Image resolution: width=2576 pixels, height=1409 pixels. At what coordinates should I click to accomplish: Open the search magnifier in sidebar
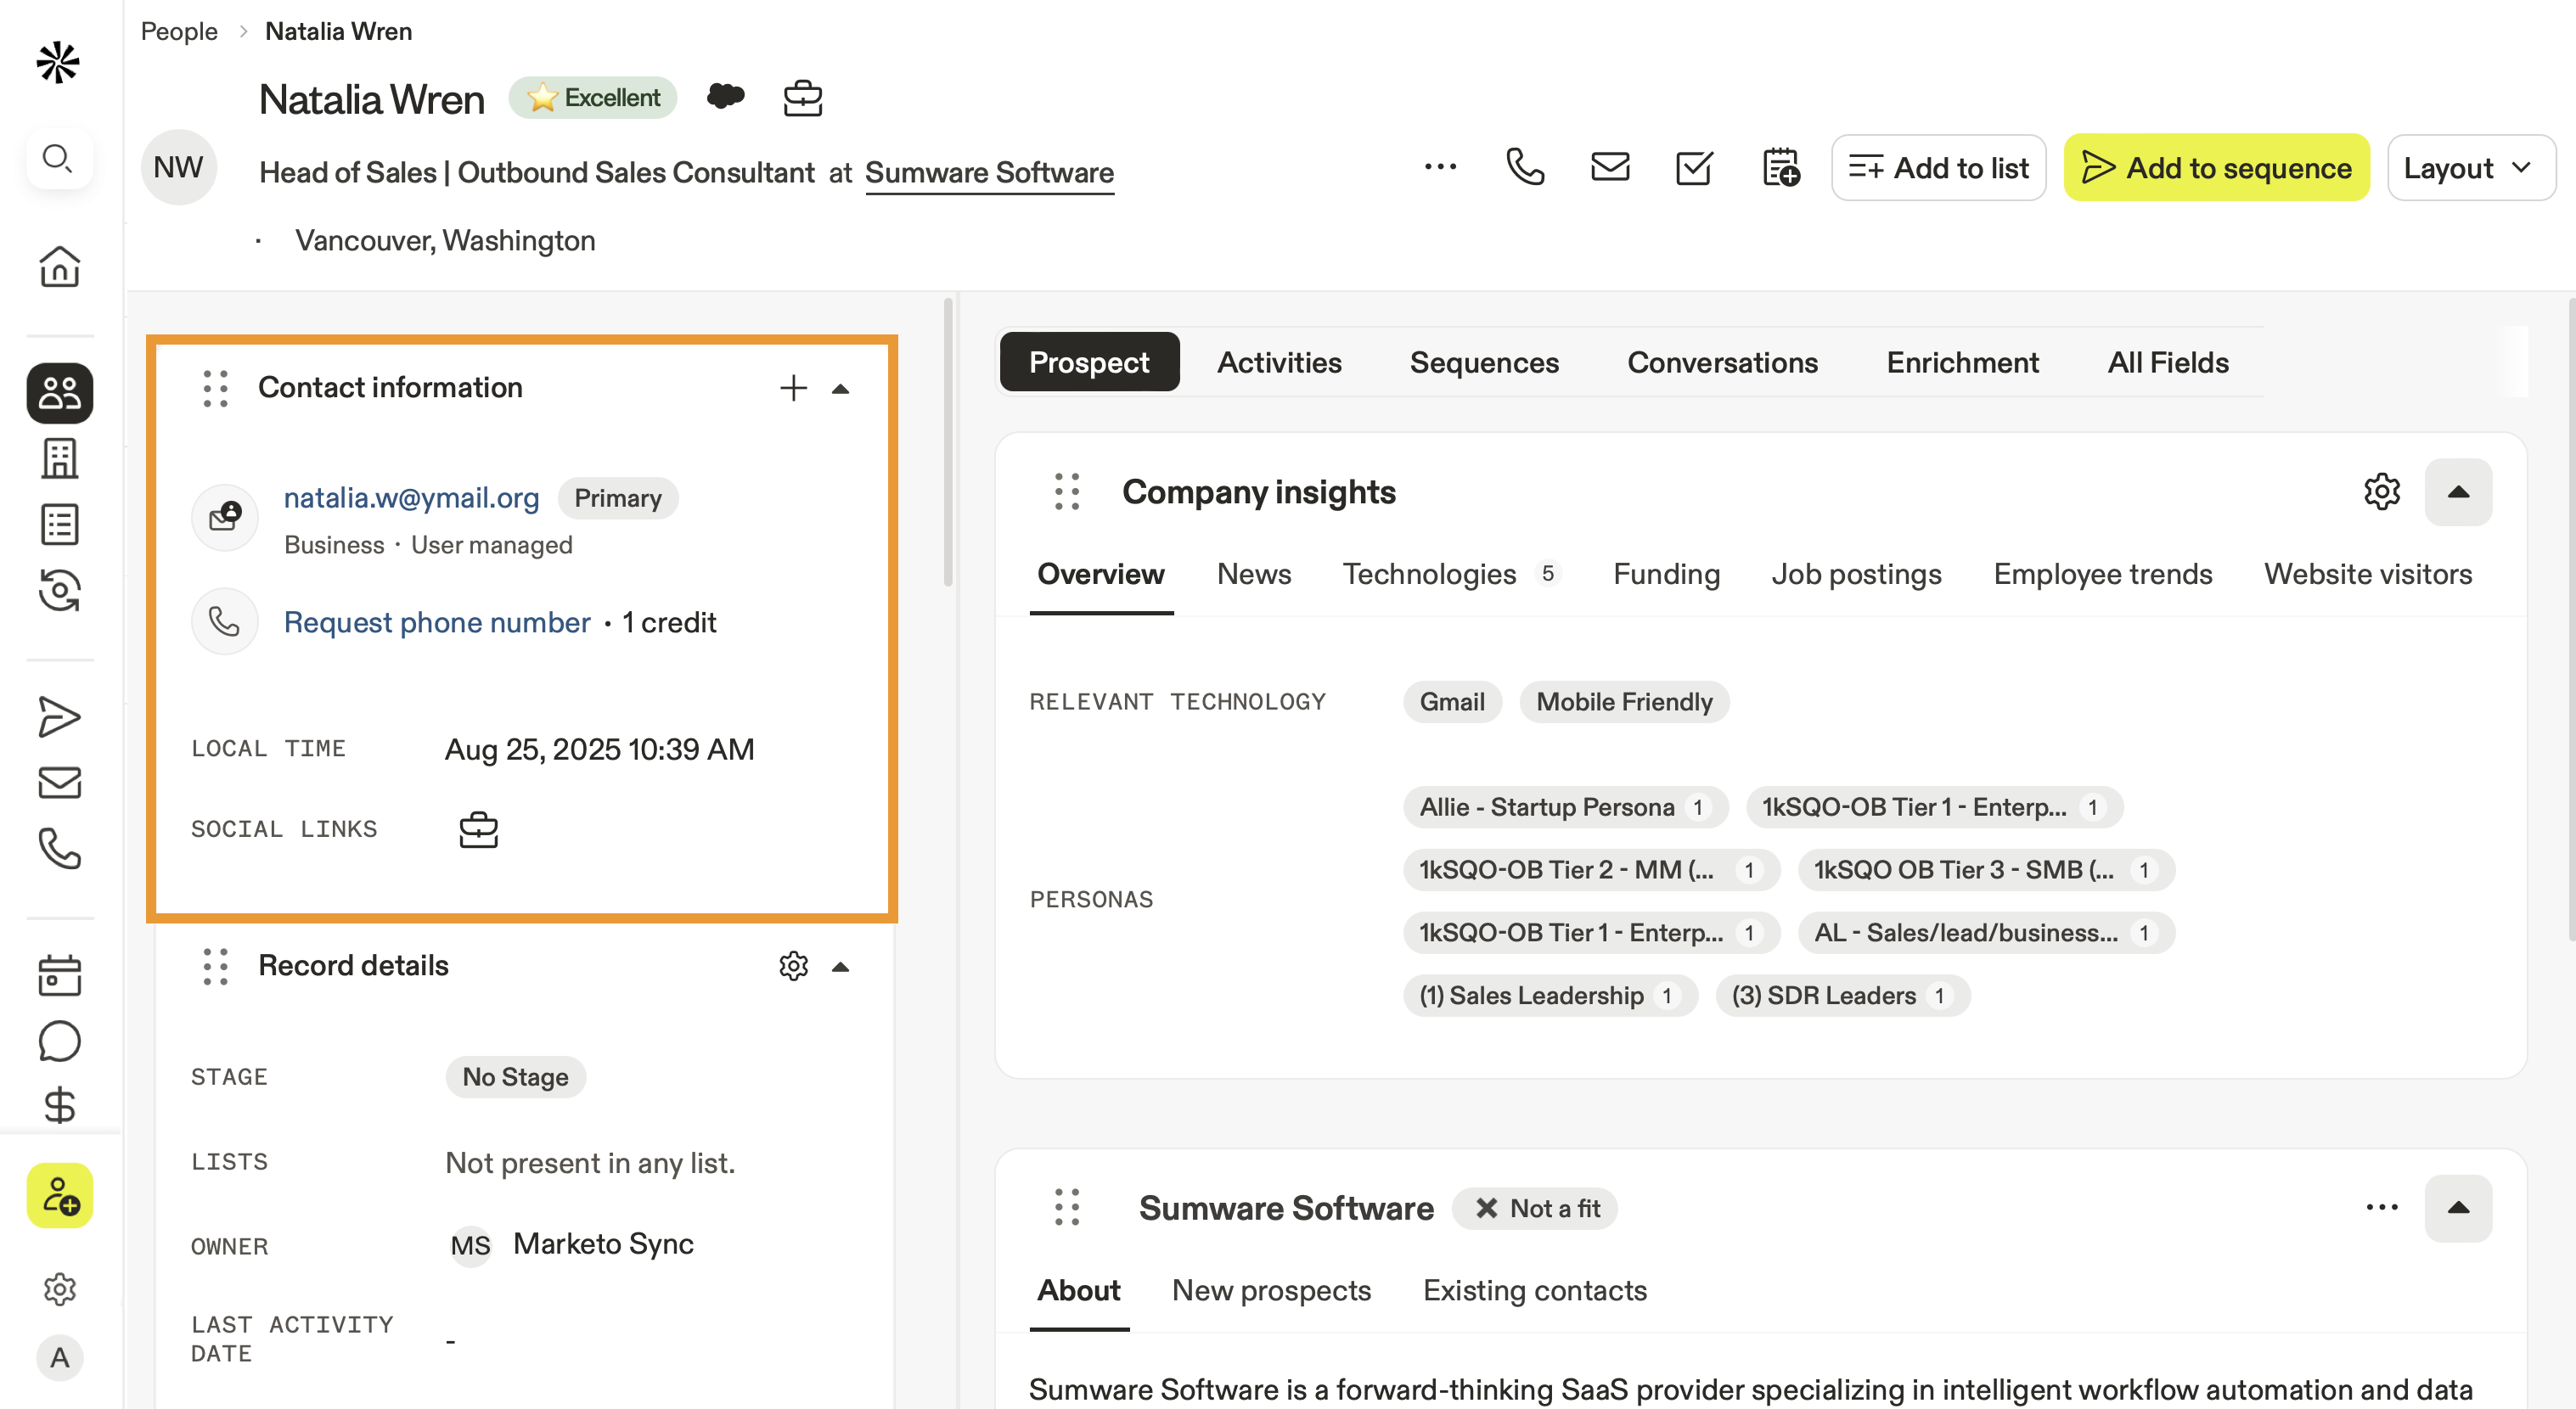[x=59, y=158]
